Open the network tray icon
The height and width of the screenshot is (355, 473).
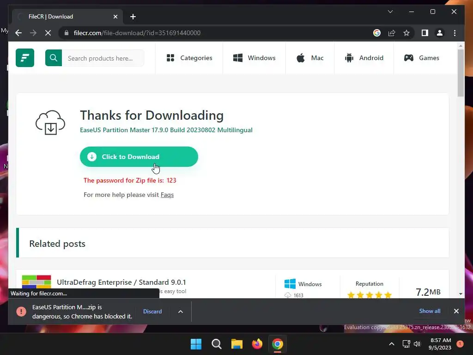coord(406,344)
